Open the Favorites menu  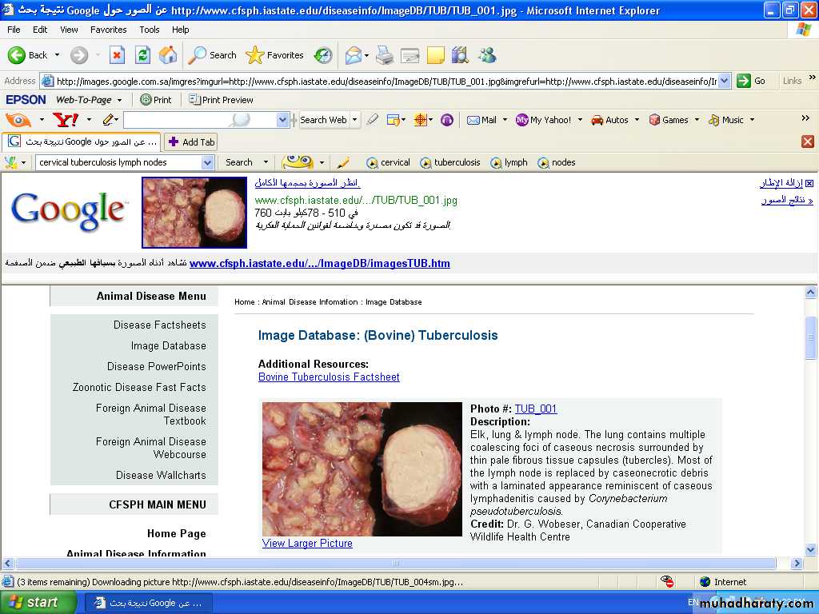pos(108,30)
